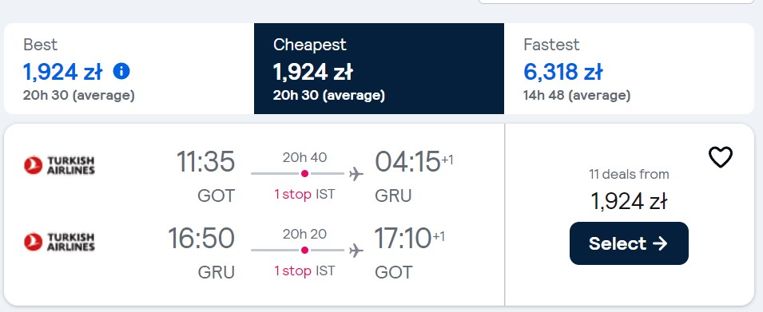Switch to the Cheapest sorting tab
Viewport: 763px width, 312px height.
379,69
